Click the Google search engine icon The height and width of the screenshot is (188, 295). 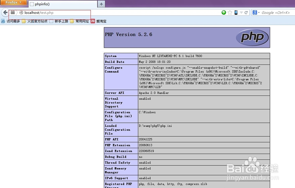(255, 12)
